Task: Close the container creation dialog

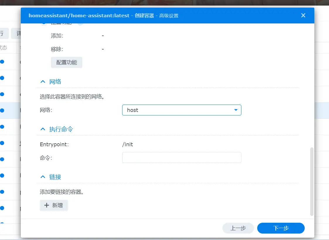Action: tap(303, 15)
